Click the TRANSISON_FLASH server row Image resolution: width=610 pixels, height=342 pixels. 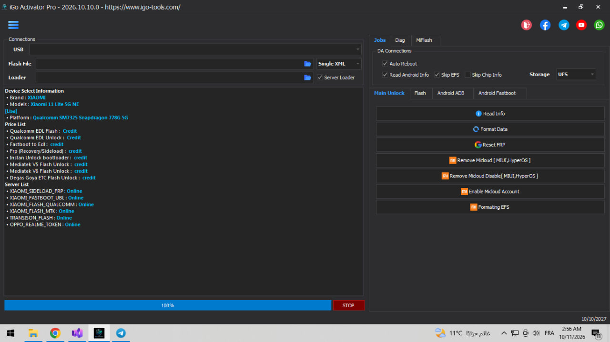[x=39, y=217]
